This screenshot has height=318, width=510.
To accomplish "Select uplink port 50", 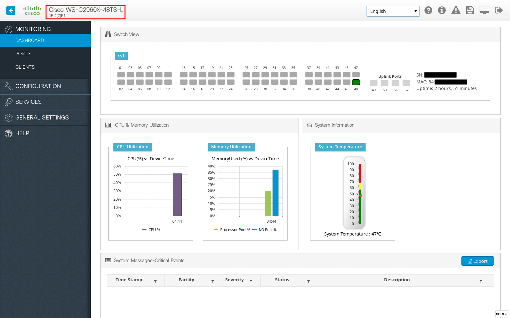I will pos(384,83).
